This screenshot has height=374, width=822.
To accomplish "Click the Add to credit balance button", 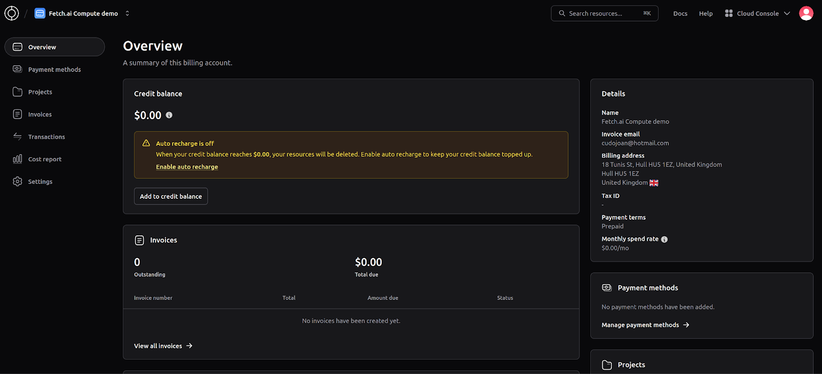I will pyautogui.click(x=171, y=196).
